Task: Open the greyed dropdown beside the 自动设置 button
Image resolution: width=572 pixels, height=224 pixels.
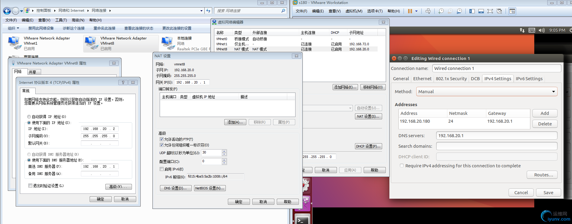Action: point(350,108)
